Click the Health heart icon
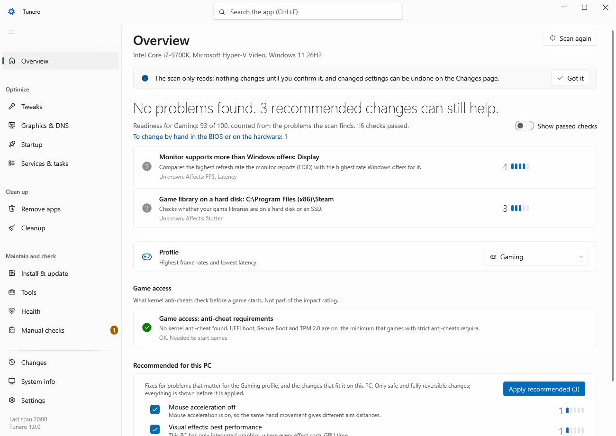This screenshot has width=616, height=436. (12, 311)
